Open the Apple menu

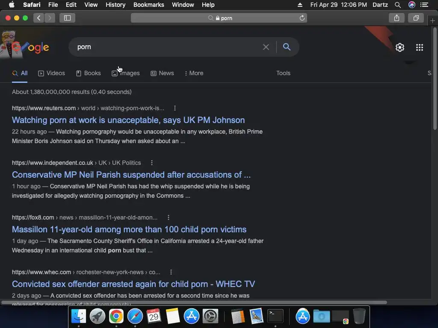(x=12, y=5)
